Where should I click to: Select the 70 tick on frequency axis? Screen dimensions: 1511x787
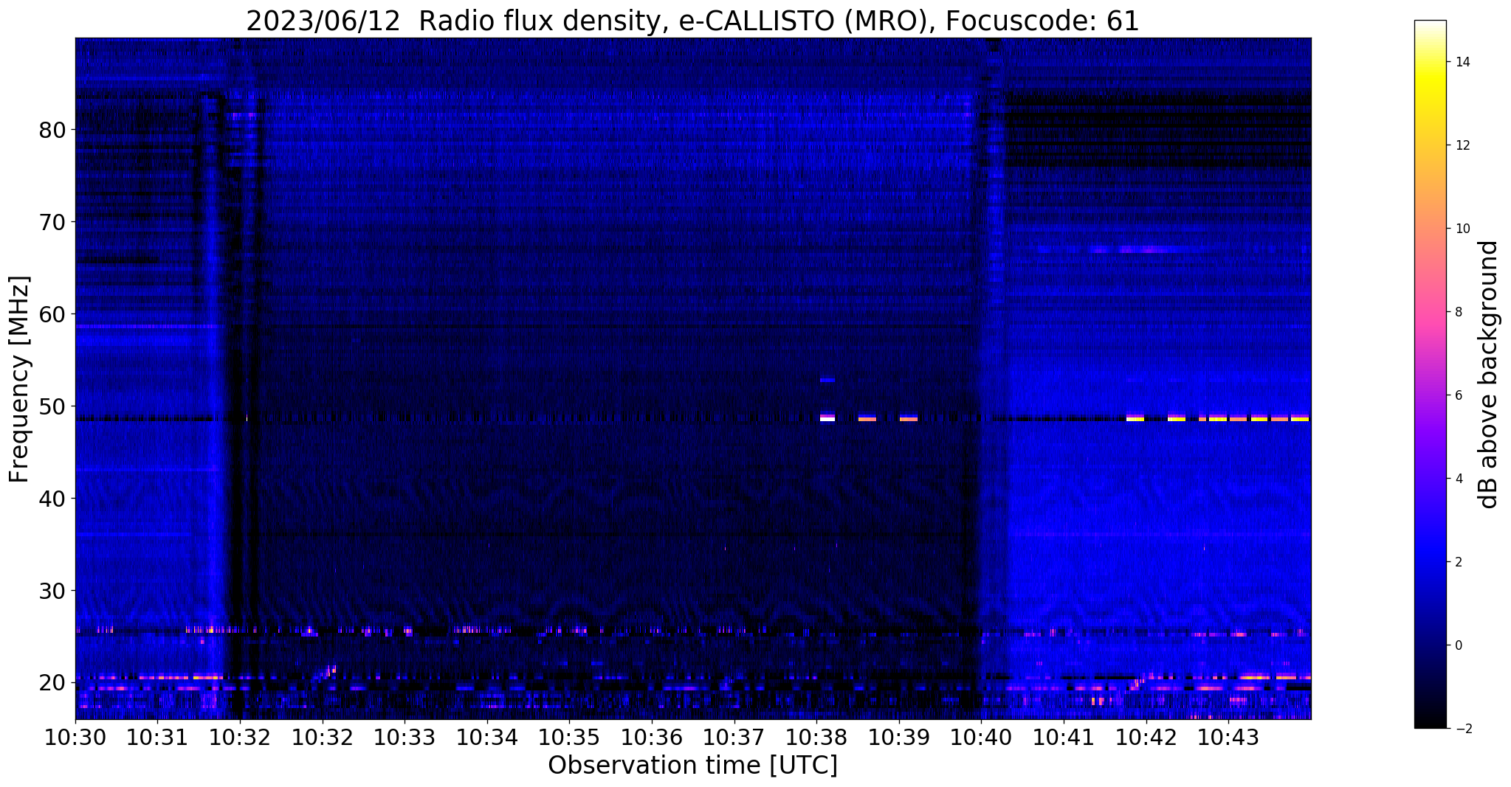point(52,222)
